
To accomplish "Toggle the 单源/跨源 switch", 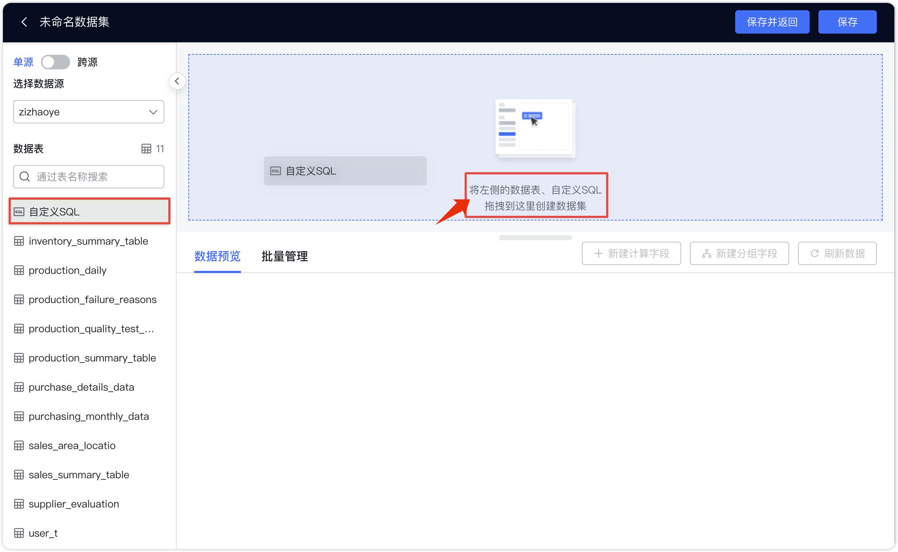I will (55, 62).
